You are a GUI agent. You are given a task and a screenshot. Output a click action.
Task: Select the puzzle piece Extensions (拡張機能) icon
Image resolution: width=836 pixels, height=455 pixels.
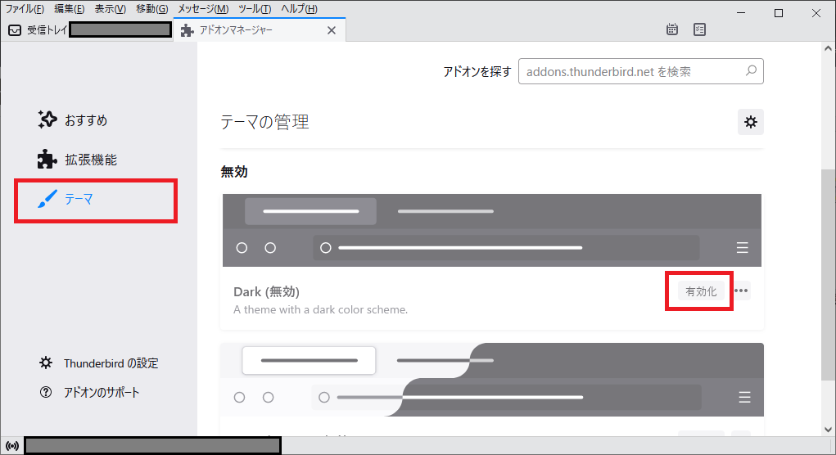[47, 160]
